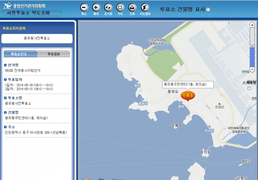Click the map zoom level slider handle
258x180 pixels.
[x=252, y=46]
